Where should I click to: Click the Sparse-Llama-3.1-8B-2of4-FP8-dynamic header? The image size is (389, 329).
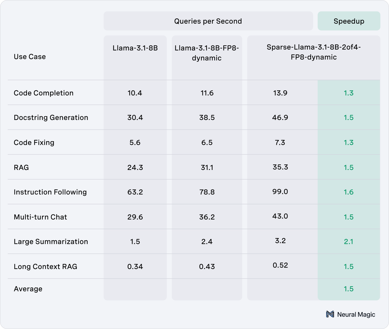click(x=314, y=52)
